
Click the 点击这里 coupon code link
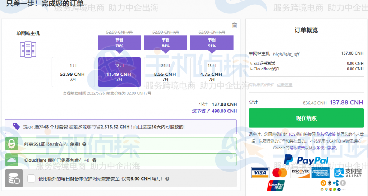(284, 85)
